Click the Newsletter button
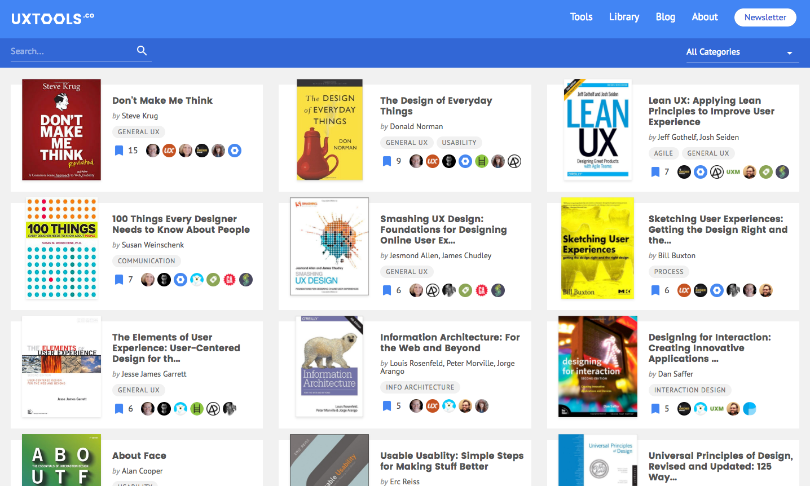Viewport: 810px width, 486px height. [765, 17]
